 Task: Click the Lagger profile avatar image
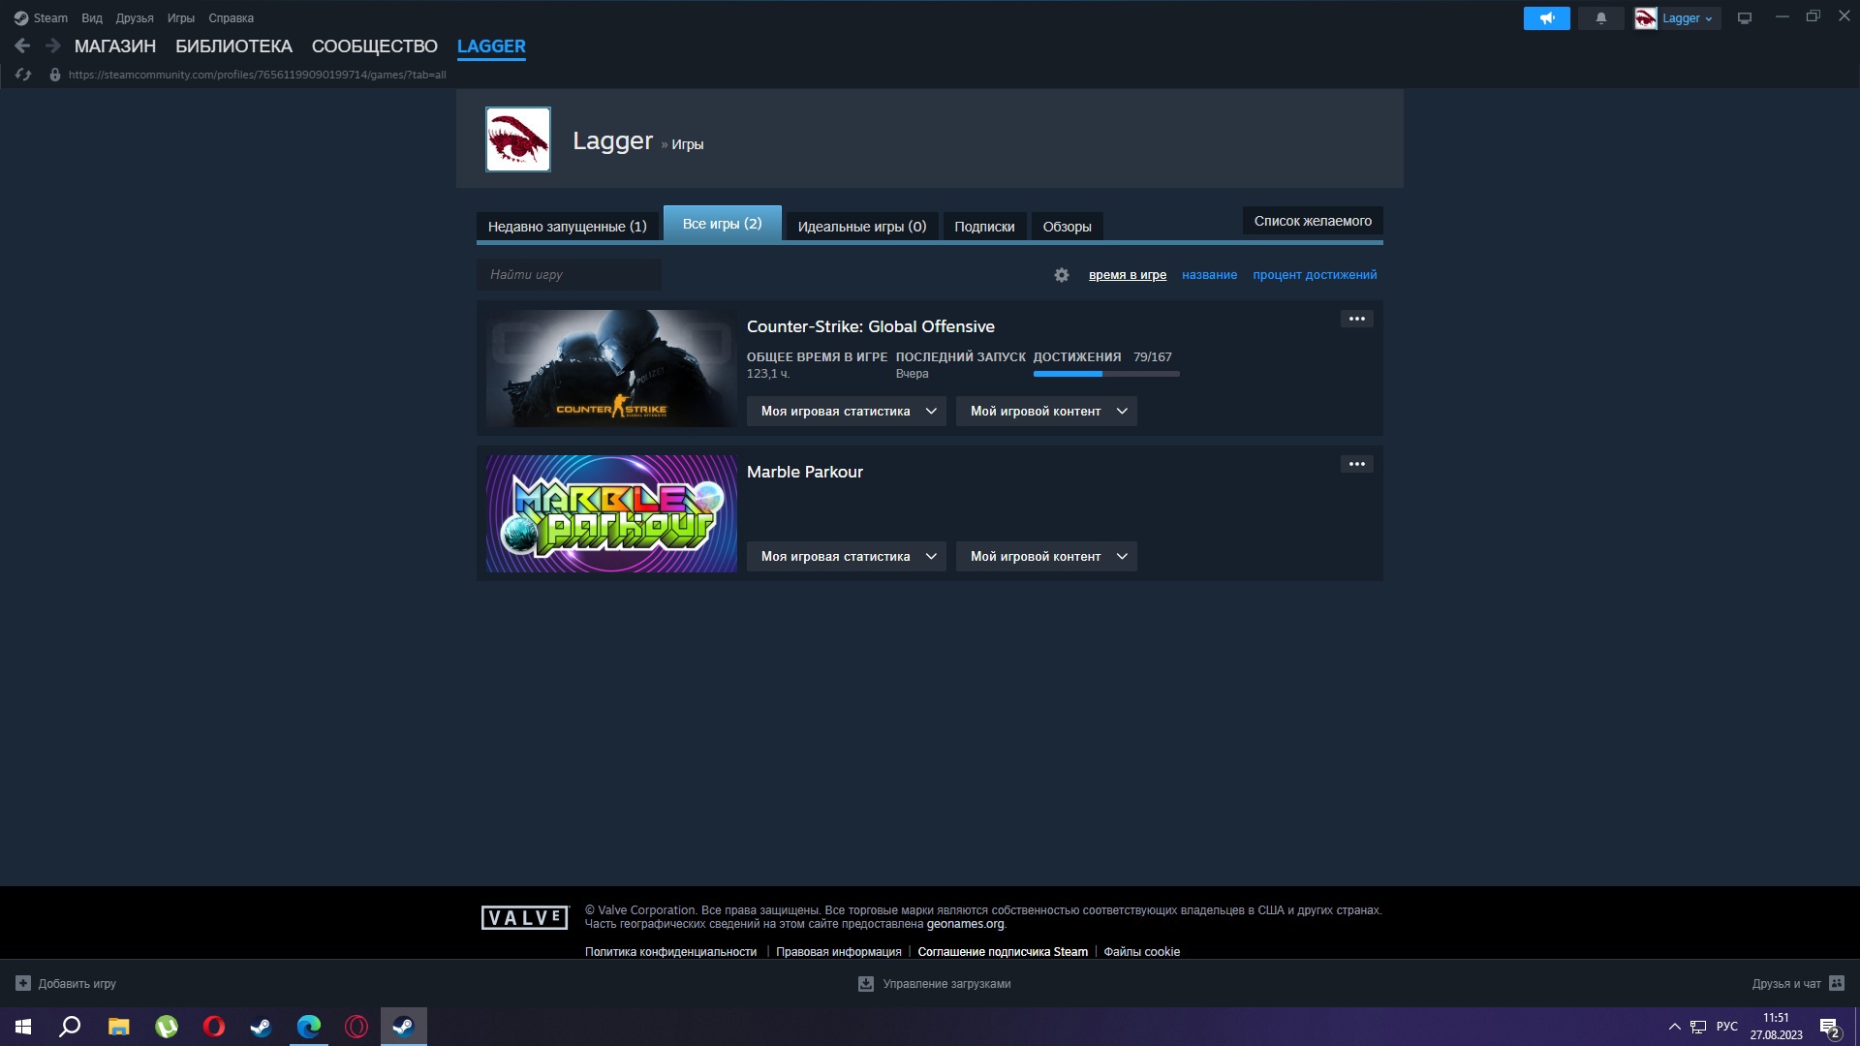tap(518, 139)
